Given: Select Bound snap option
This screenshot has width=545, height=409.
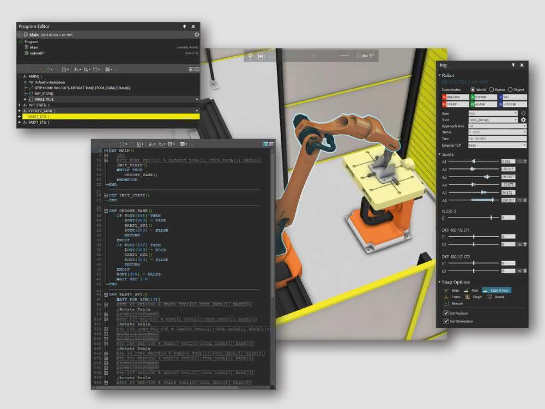Looking at the screenshot, I should pos(495,297).
